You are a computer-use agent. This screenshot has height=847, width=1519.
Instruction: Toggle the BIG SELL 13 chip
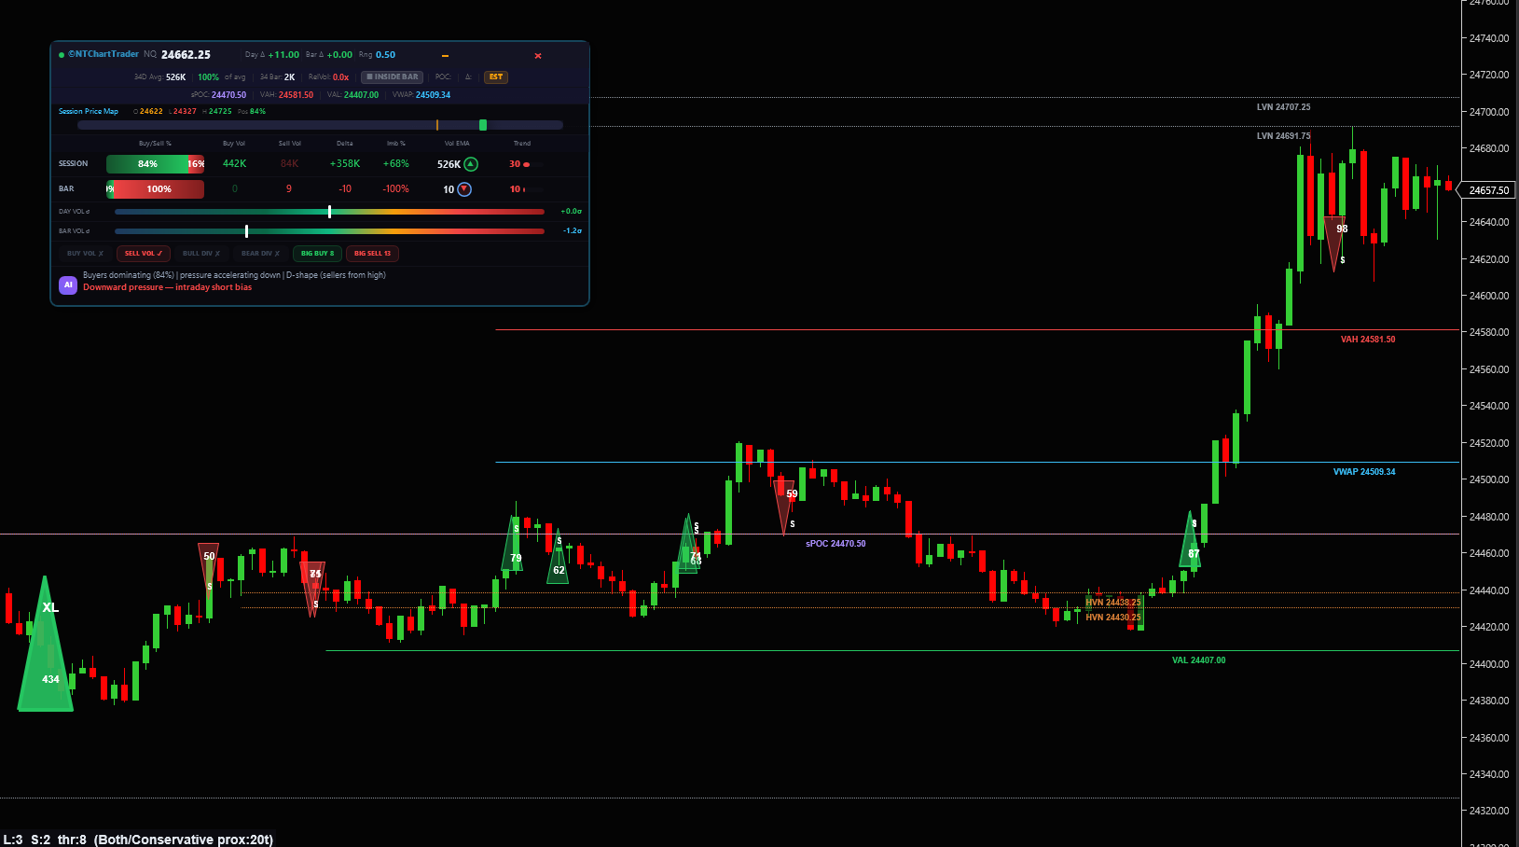[372, 254]
